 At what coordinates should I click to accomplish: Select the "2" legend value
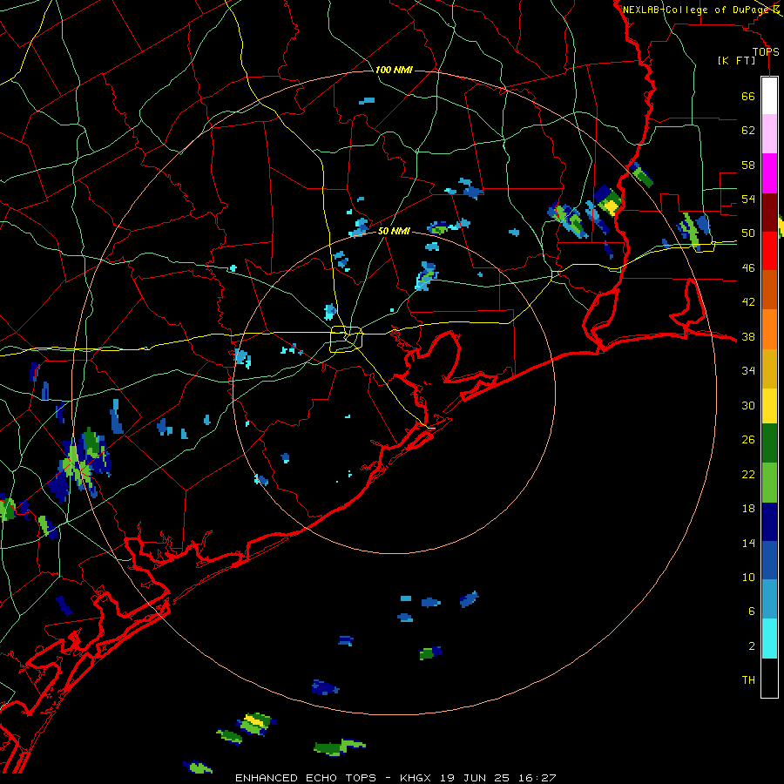tap(752, 646)
